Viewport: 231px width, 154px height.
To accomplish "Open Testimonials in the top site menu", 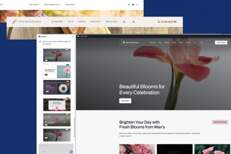I will click(x=52, y=5).
